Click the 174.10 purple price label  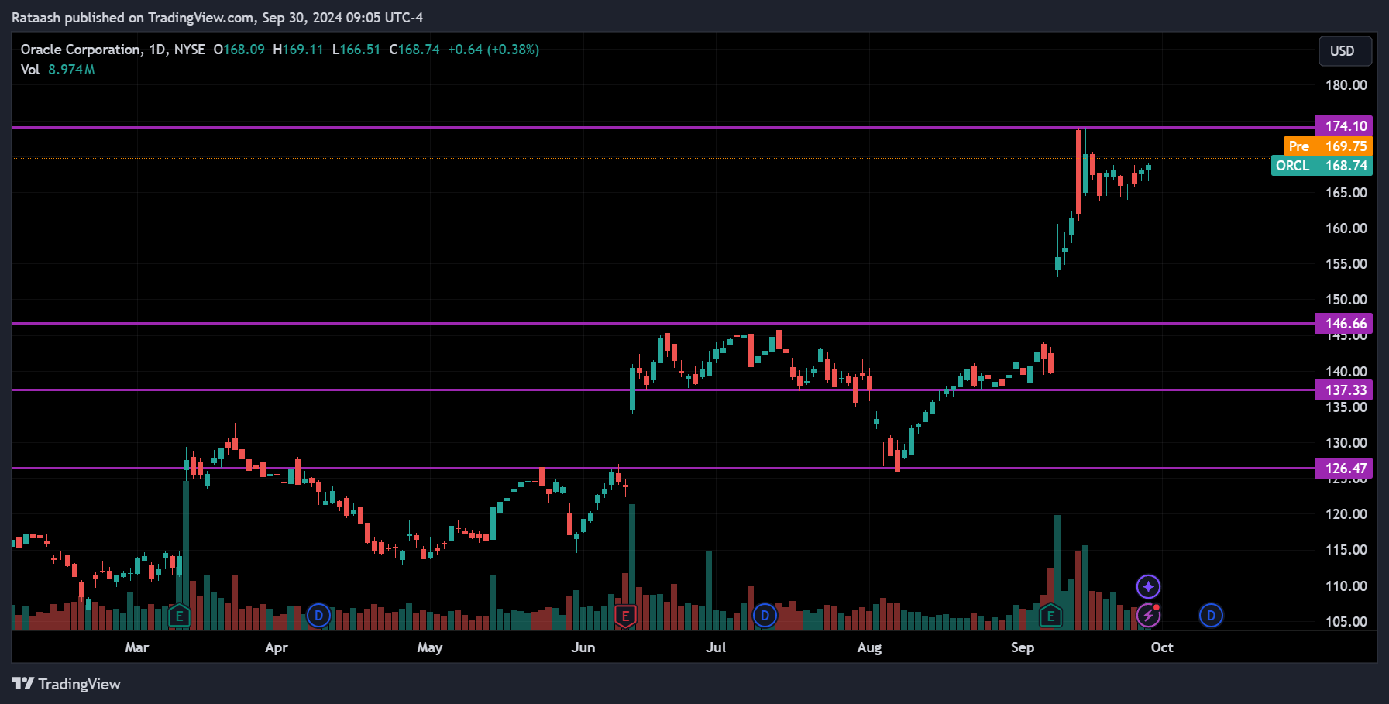tap(1344, 125)
